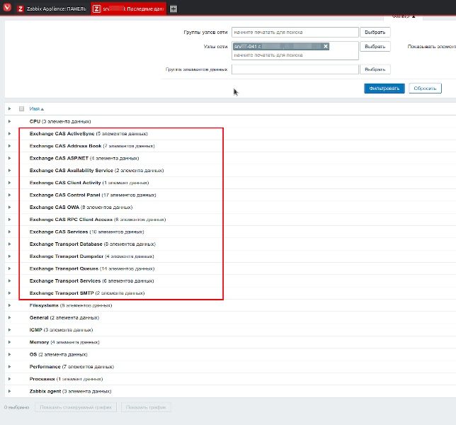Expand the Zabbix agent group
The width and height of the screenshot is (456, 425).
(x=10, y=391)
